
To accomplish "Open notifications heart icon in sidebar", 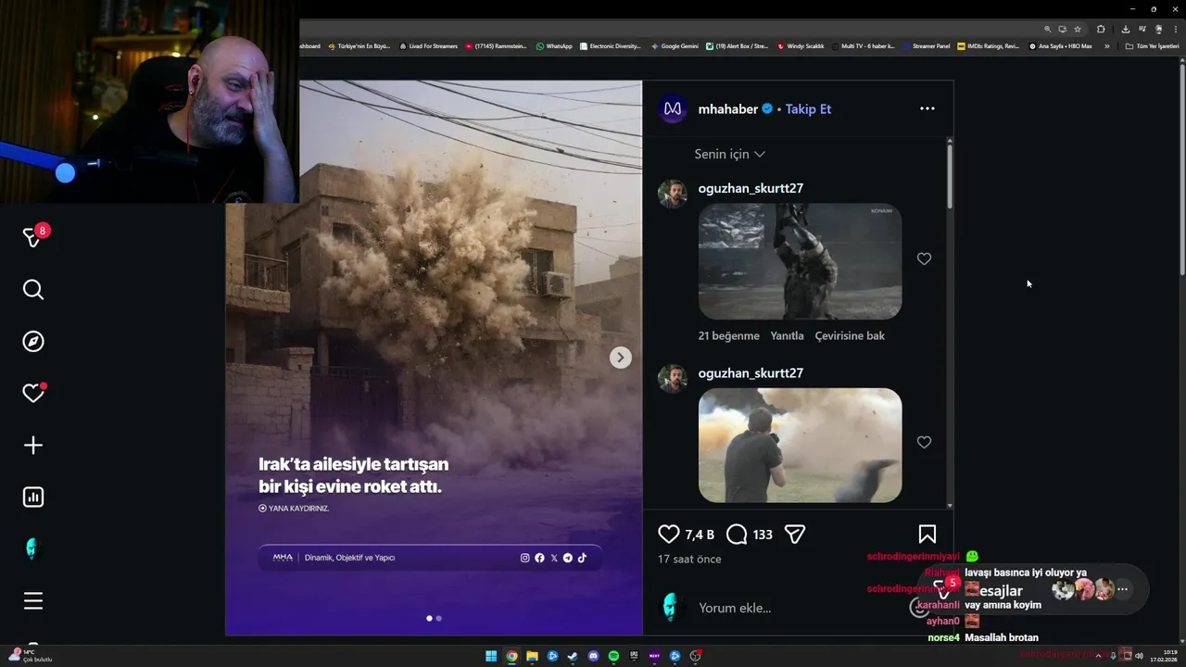I will (33, 394).
